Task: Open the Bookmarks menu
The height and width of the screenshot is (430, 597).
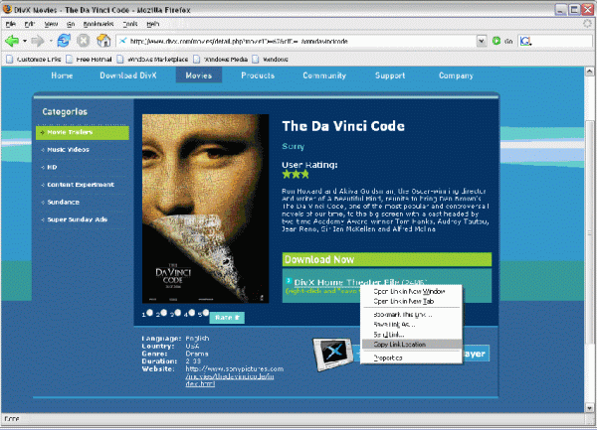Action: tap(99, 24)
